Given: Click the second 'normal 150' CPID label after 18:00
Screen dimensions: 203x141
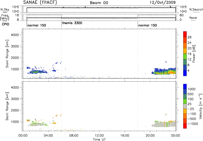Looking at the screenshot, I should click(148, 25).
